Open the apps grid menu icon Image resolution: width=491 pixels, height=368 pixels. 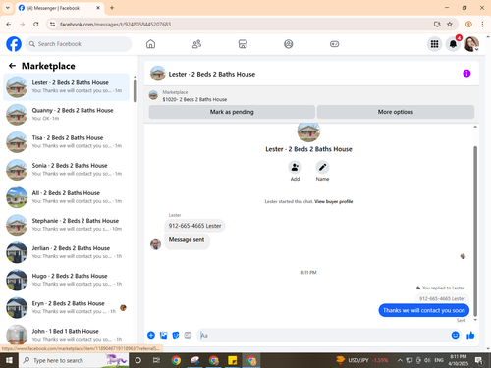coord(434,44)
